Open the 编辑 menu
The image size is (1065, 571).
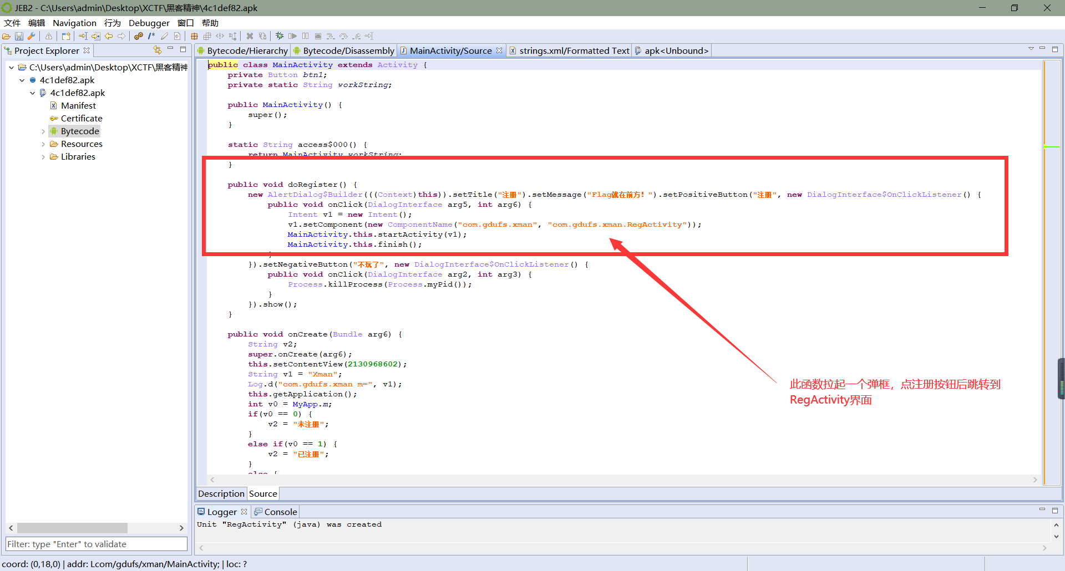(x=37, y=23)
